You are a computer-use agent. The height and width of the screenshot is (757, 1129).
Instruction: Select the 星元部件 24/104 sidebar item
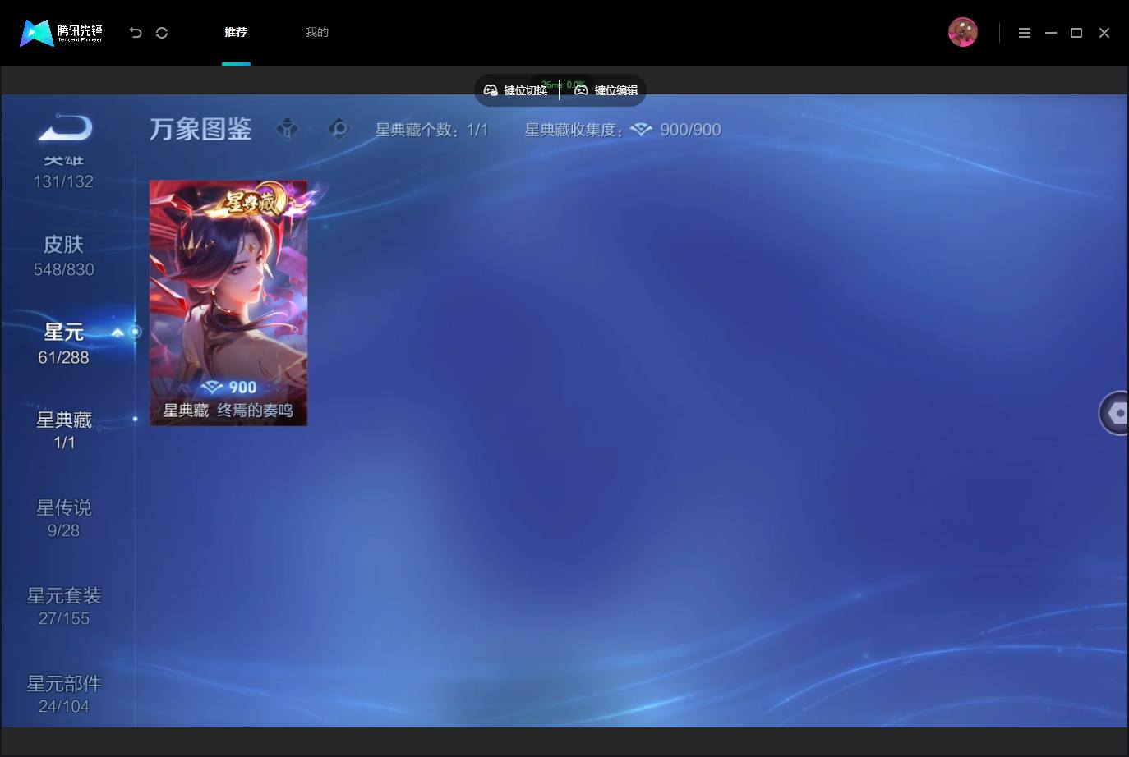(64, 695)
